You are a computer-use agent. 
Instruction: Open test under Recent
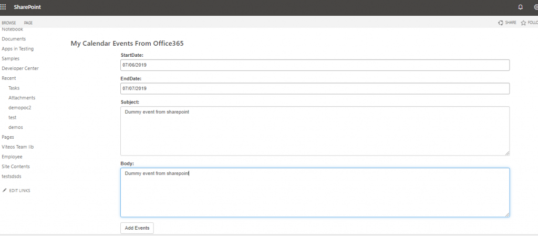[x=13, y=117]
